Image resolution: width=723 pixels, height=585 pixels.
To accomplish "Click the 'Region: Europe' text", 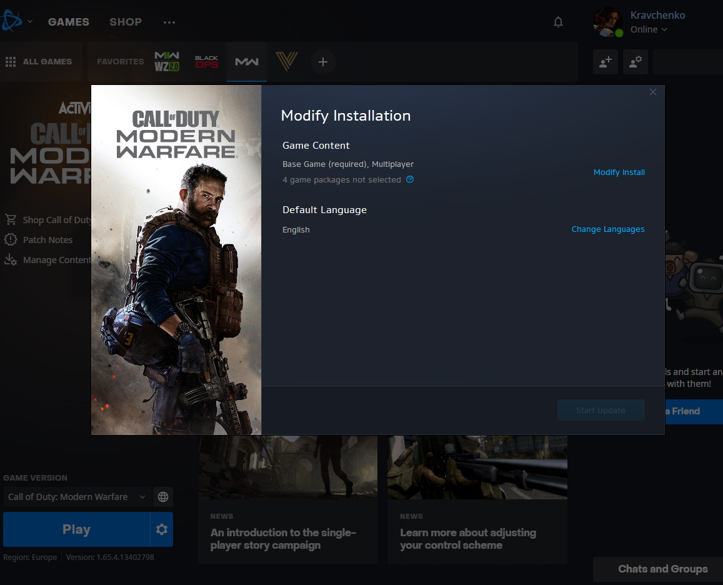I will pos(30,557).
